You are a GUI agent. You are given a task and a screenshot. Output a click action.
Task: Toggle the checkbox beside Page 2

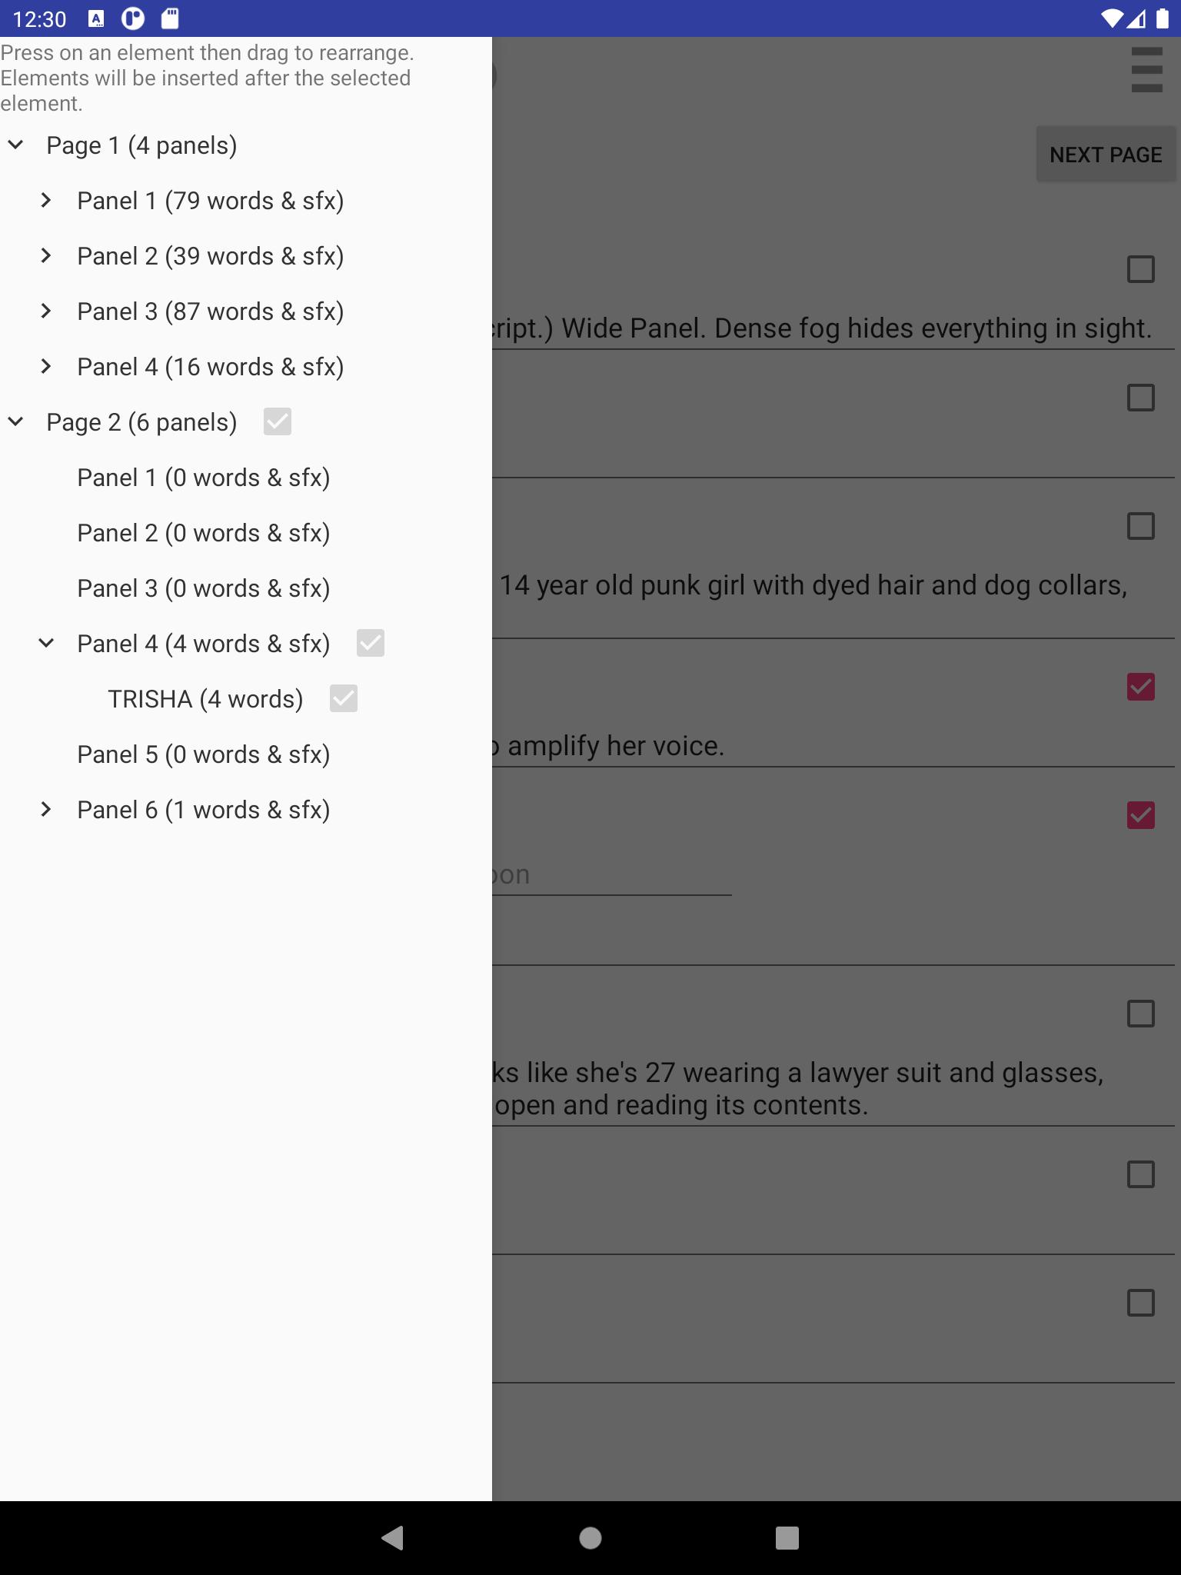(x=278, y=422)
